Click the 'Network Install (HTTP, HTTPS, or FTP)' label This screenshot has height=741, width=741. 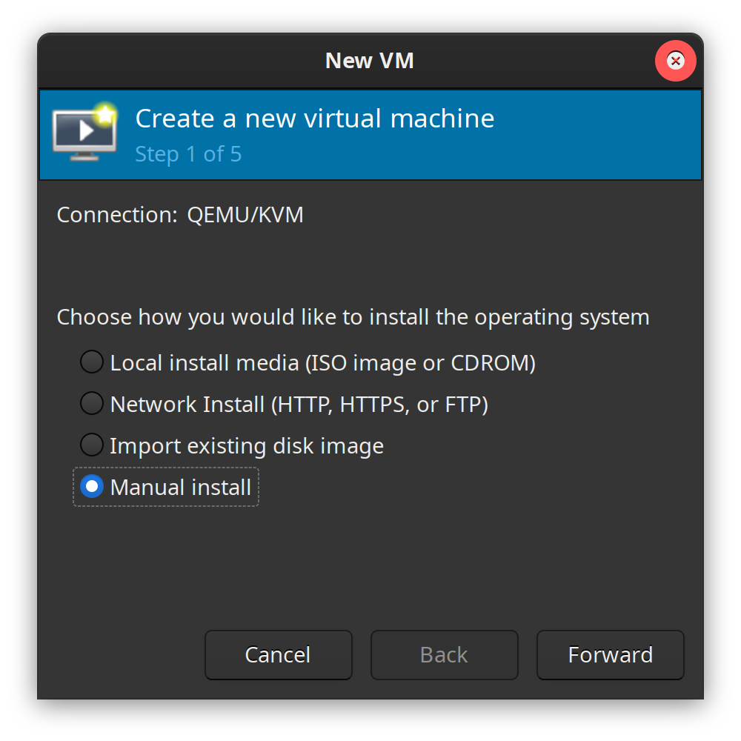pyautogui.click(x=299, y=405)
